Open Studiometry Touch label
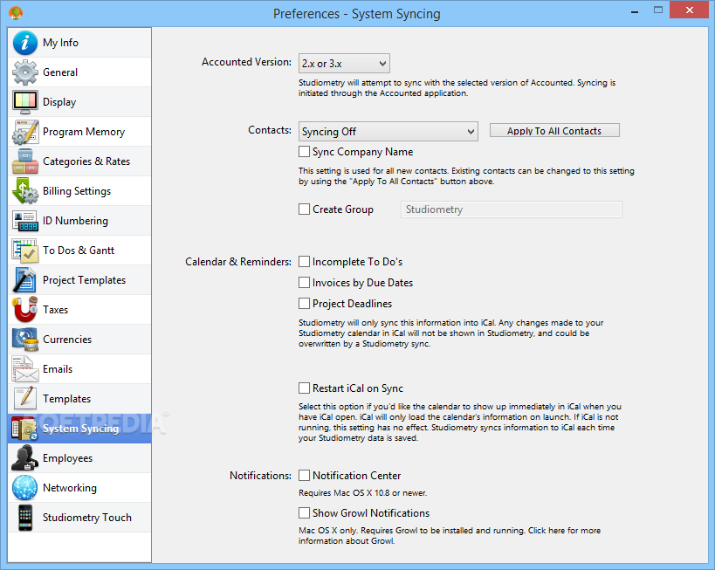The image size is (715, 570). (87, 518)
